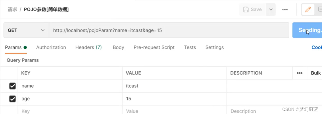
Task: Click the request URL input field
Action: (169, 30)
